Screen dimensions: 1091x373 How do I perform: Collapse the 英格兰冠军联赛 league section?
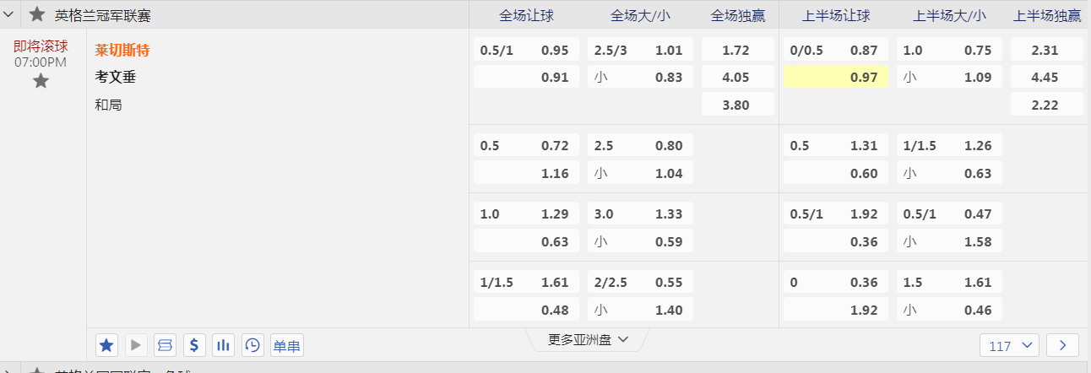[x=8, y=14]
